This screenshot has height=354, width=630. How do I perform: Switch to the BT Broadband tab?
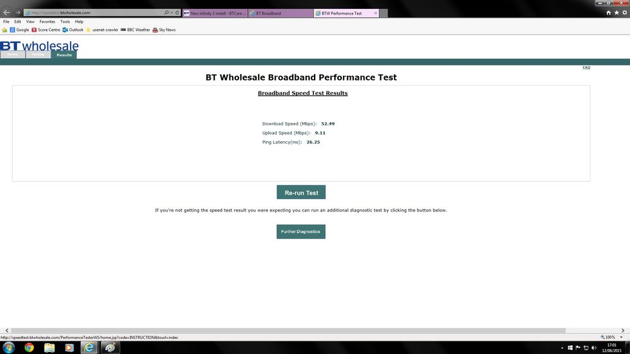(281, 13)
